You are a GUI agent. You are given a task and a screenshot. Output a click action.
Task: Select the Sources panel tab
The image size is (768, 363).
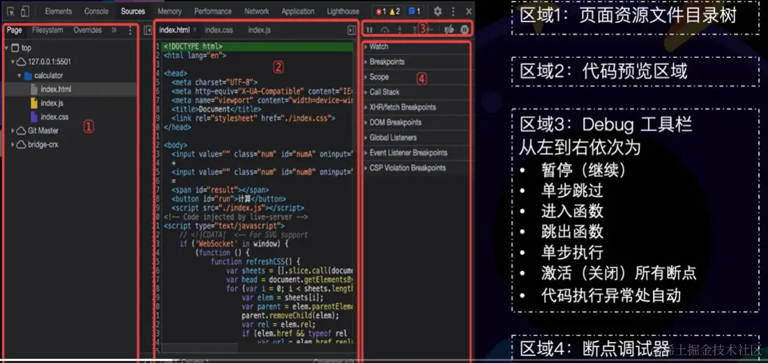click(x=133, y=11)
